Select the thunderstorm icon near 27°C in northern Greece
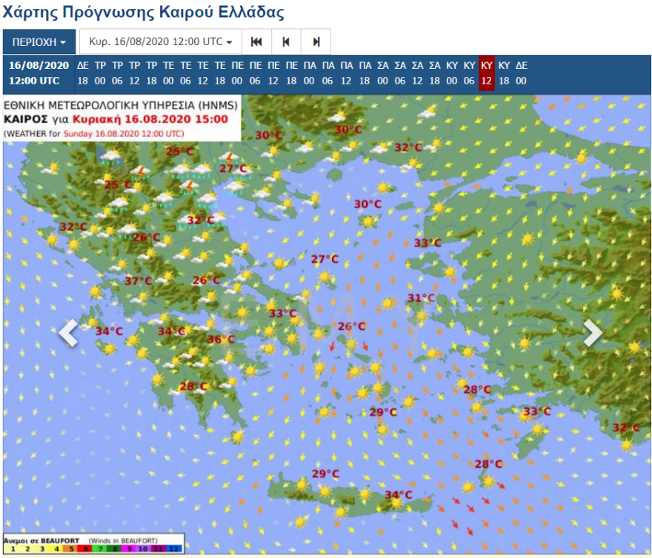The width and height of the screenshot is (652, 558). click(229, 158)
